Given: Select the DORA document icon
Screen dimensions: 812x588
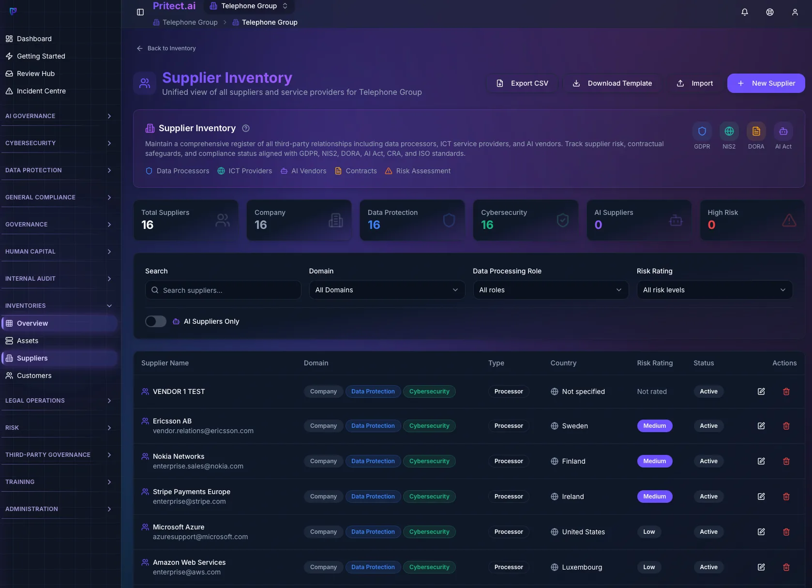Looking at the screenshot, I should [x=756, y=131].
